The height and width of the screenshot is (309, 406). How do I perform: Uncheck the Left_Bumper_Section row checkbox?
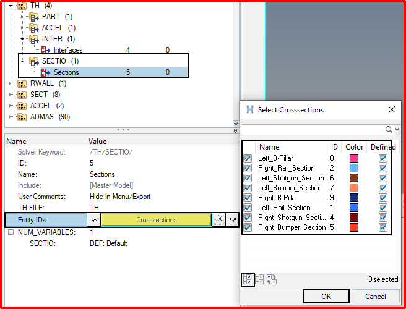coord(248,188)
